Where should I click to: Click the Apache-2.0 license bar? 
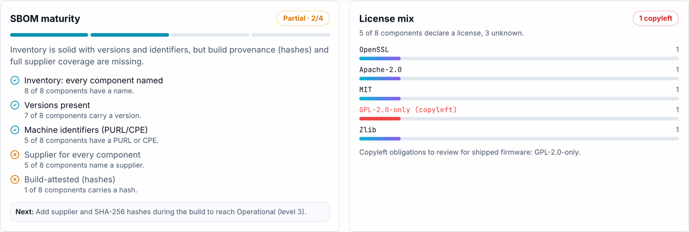[x=519, y=79]
